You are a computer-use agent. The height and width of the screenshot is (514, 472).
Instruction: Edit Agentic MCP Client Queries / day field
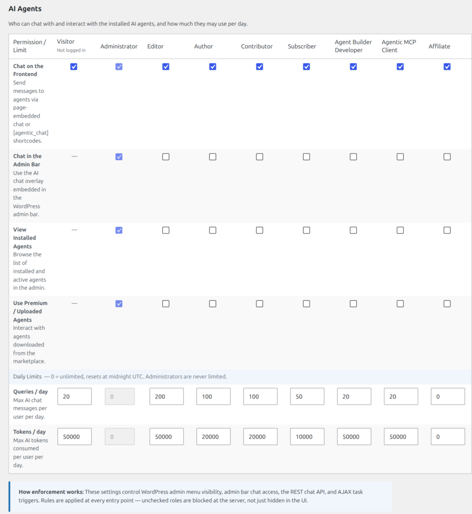[x=401, y=397]
